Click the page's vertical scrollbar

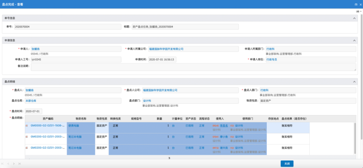(x=361, y=77)
